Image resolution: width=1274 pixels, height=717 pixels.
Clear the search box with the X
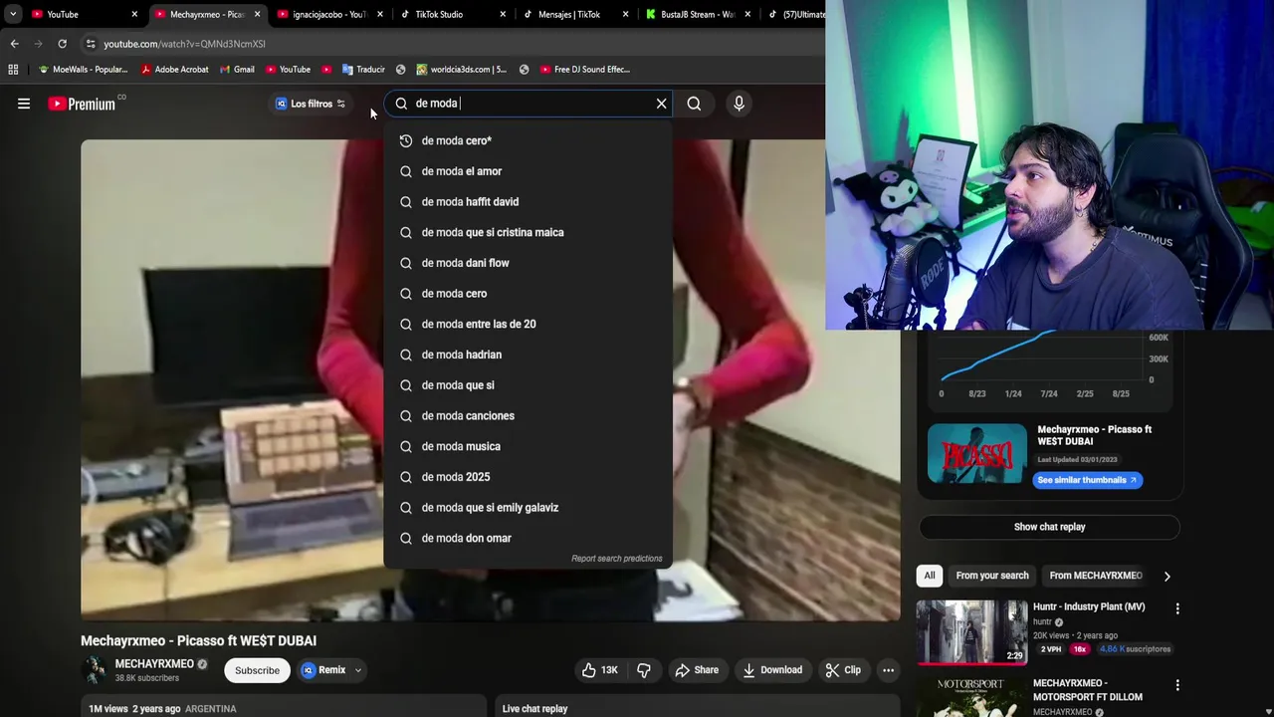(661, 104)
